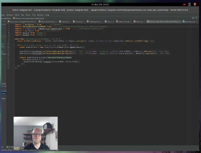Click the word describe on line 8
This screenshot has height=153, width=201.
point(20,39)
